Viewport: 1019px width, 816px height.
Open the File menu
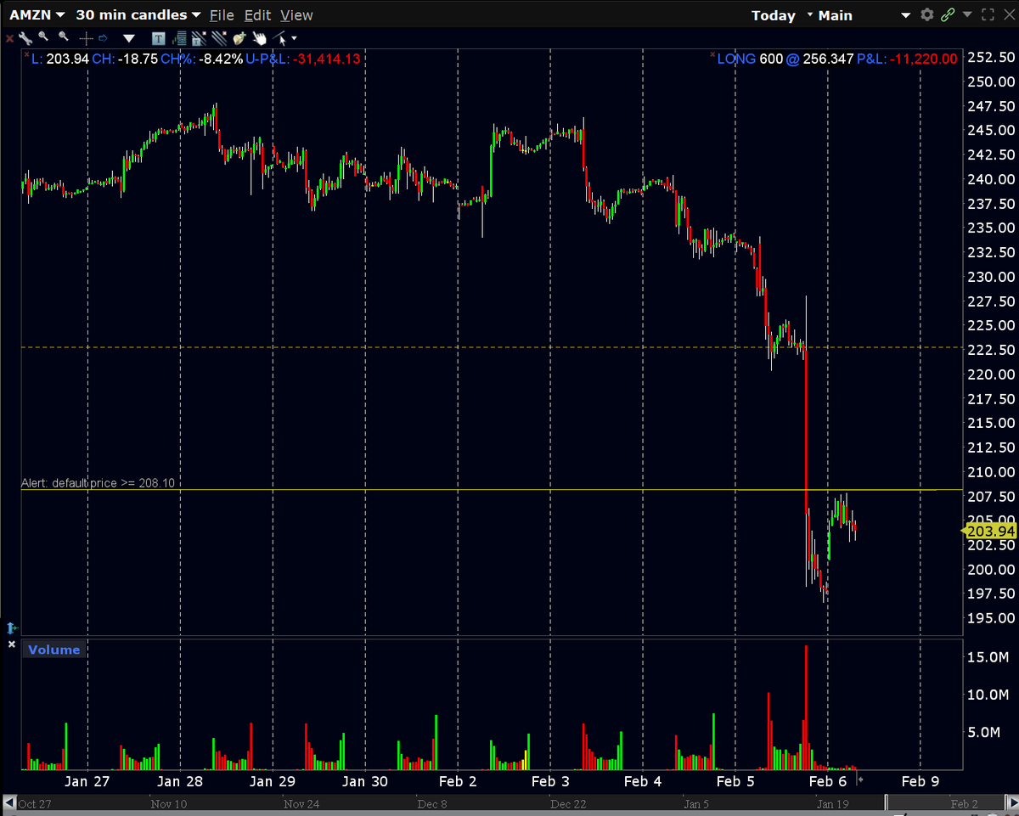point(222,15)
